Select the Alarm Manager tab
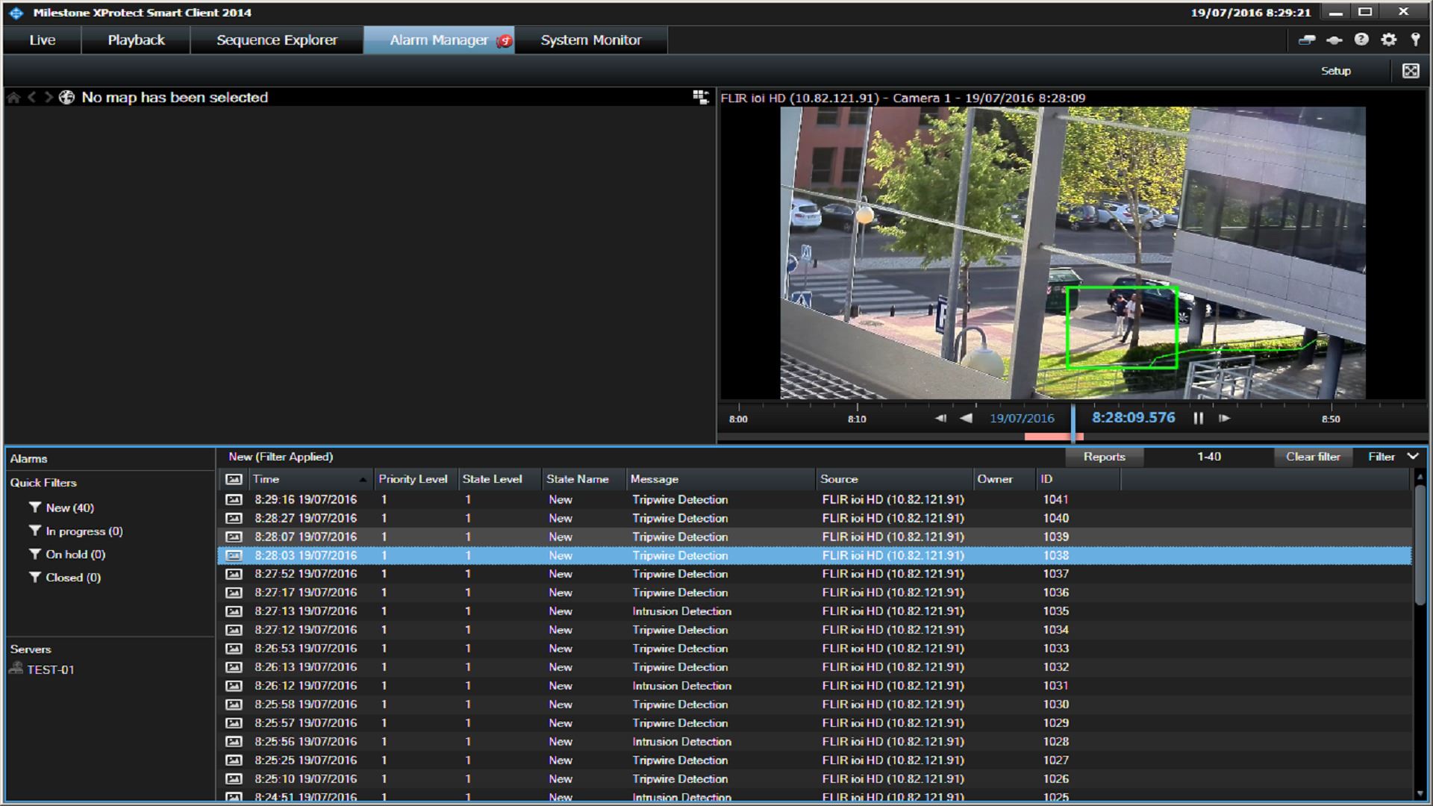This screenshot has height=806, width=1433. click(x=439, y=40)
